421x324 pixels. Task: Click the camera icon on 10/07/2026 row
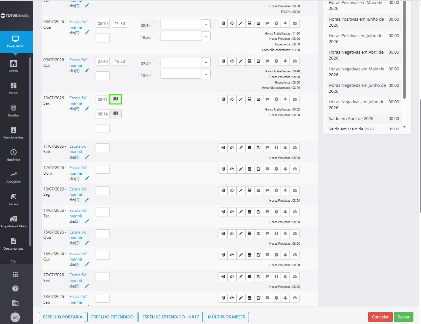[295, 99]
